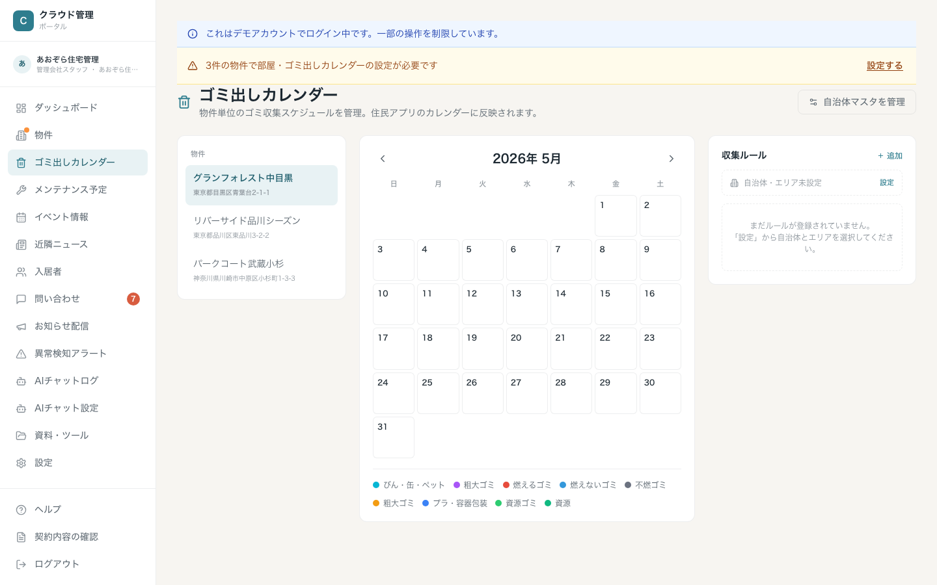The height and width of the screenshot is (585, 937).
Task: Click the 資料・ツール folder icon
Action: pos(21,435)
